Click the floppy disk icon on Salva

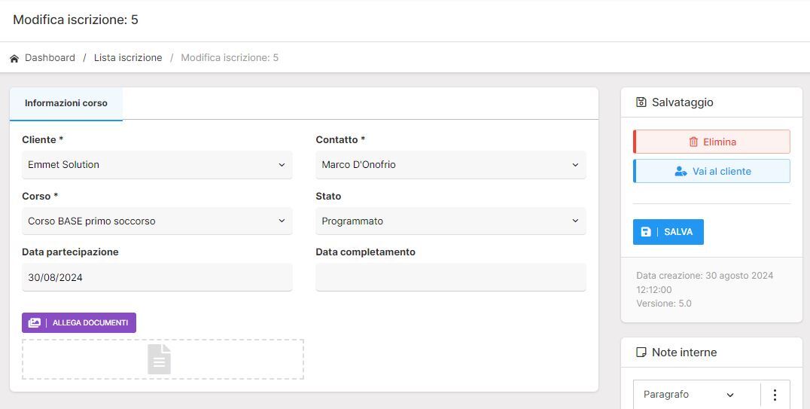point(646,232)
